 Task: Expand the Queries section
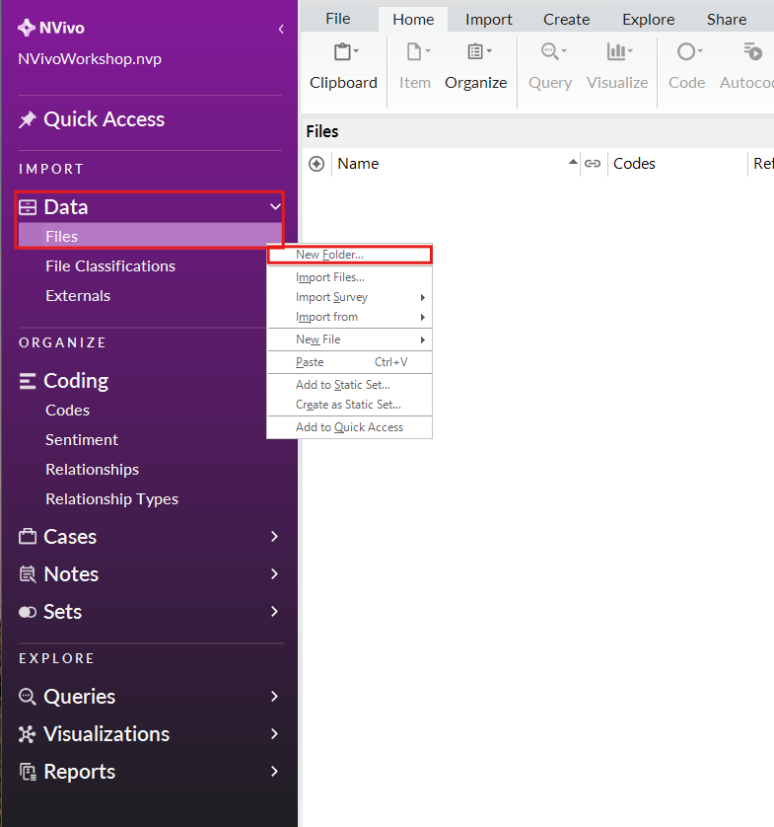click(274, 696)
